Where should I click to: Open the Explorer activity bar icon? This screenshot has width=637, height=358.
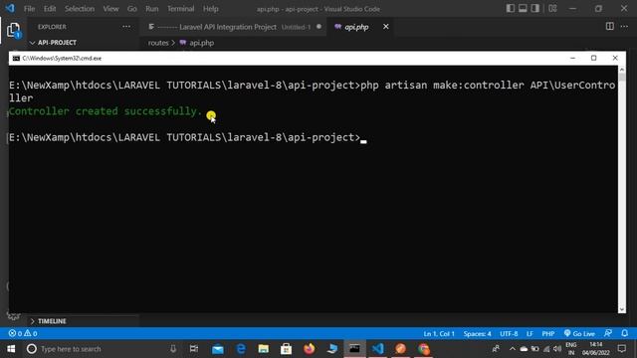(13, 31)
